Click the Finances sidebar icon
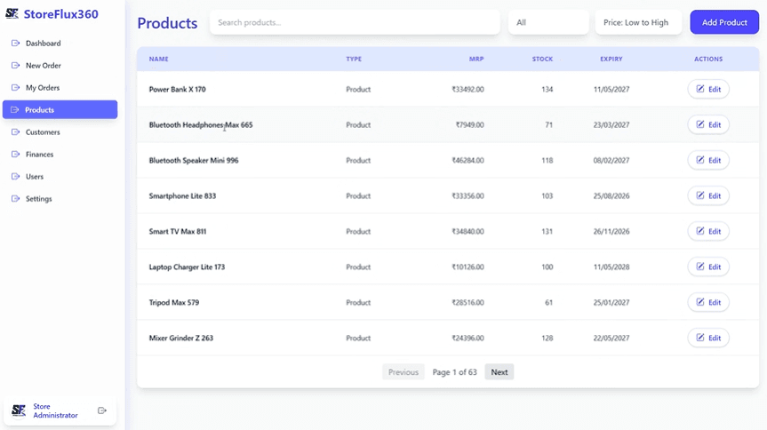This screenshot has height=430, width=767. tap(15, 154)
